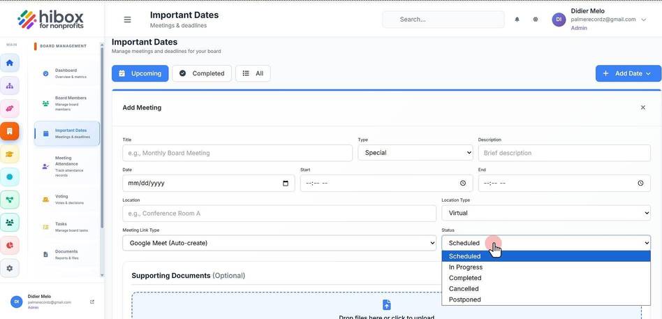Focus the Description input field

(x=564, y=153)
